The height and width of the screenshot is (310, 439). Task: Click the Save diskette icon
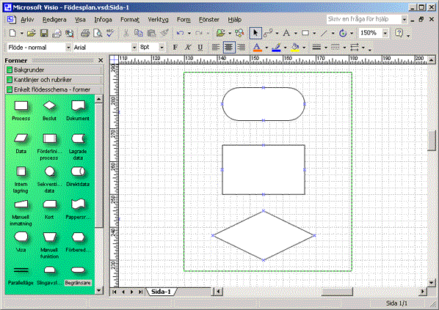[x=44, y=33]
